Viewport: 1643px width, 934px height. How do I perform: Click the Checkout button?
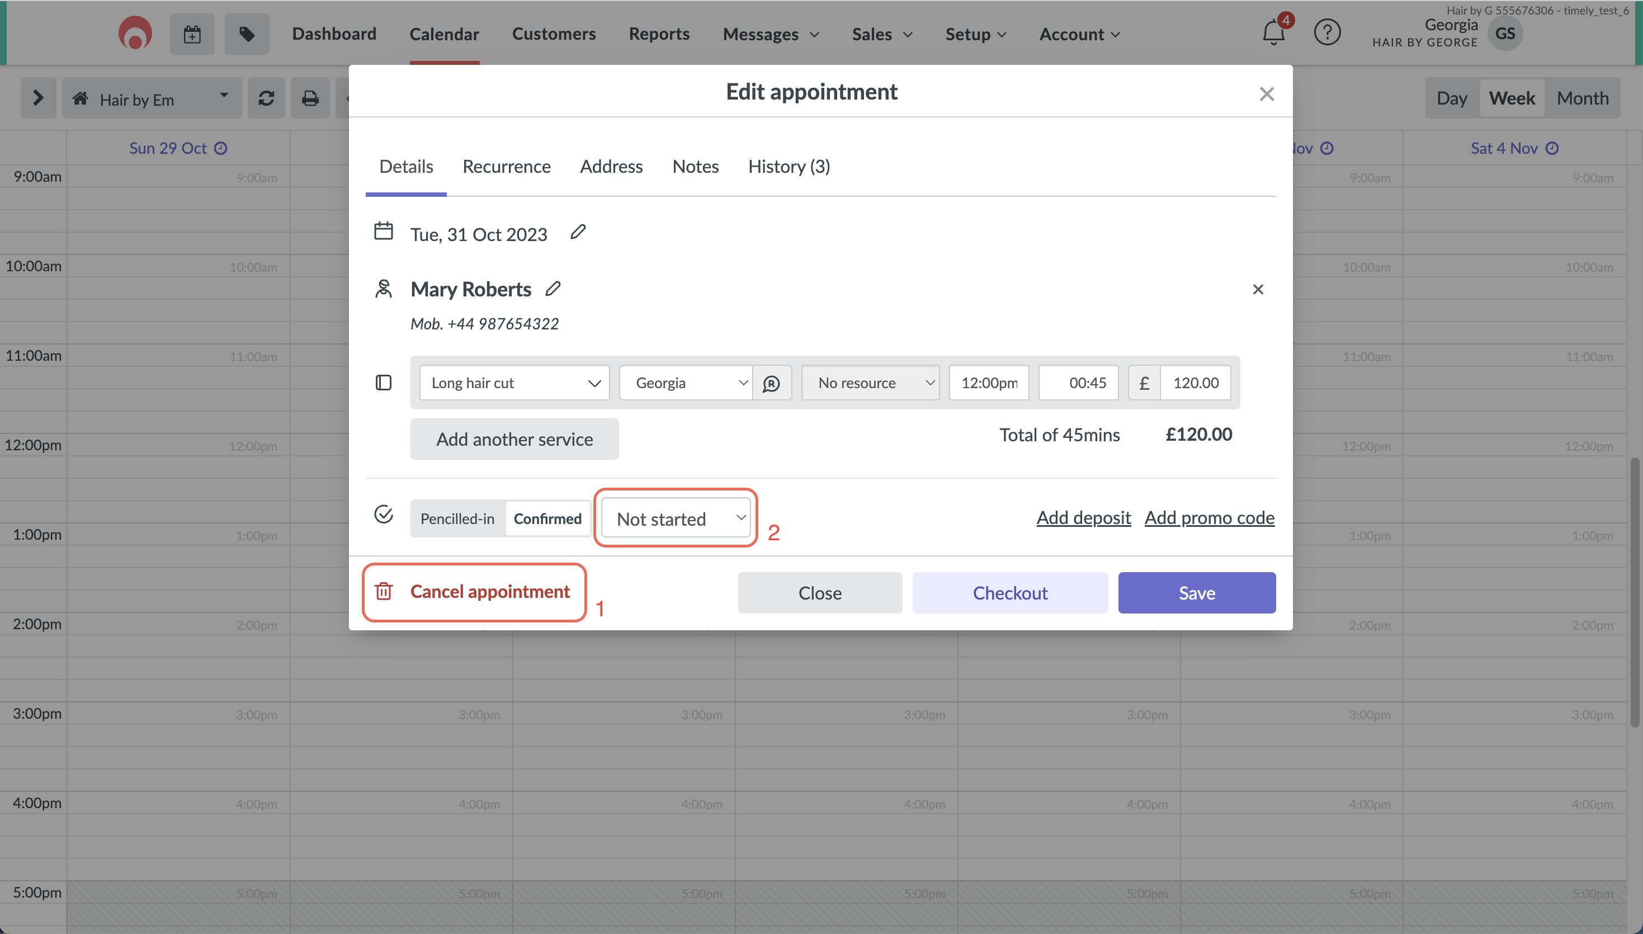tap(1010, 592)
